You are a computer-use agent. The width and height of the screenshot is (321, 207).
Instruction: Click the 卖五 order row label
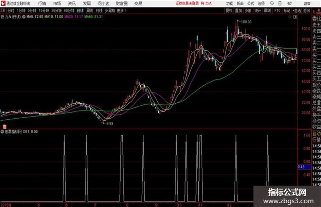[x=317, y=25]
